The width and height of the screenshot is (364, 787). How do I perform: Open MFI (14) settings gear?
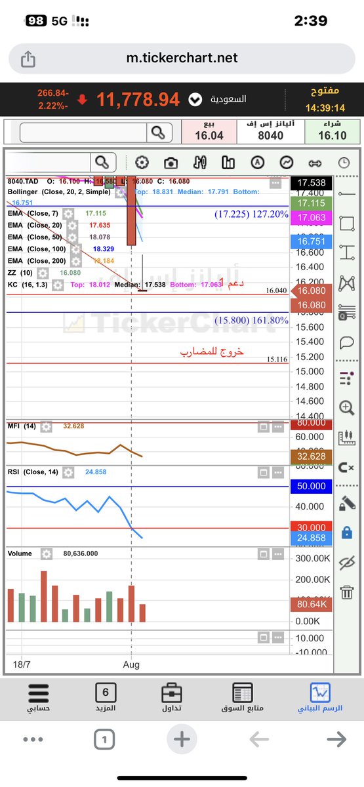pyautogui.click(x=45, y=426)
